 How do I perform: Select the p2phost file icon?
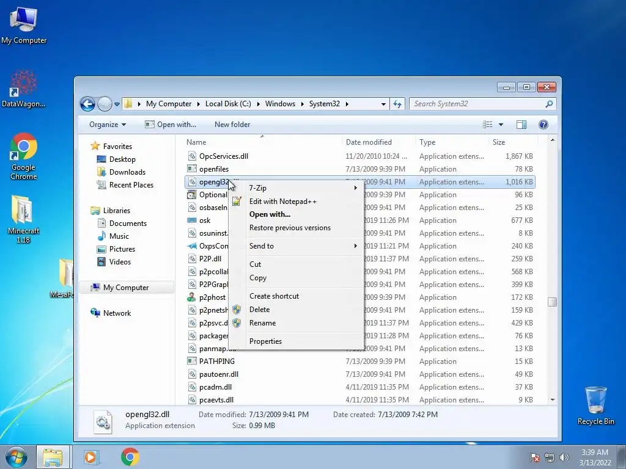point(192,297)
